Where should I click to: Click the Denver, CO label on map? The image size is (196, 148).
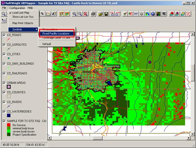(90, 72)
